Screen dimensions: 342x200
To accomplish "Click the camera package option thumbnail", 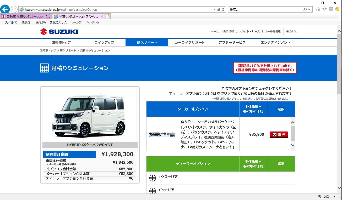I will (162, 134).
